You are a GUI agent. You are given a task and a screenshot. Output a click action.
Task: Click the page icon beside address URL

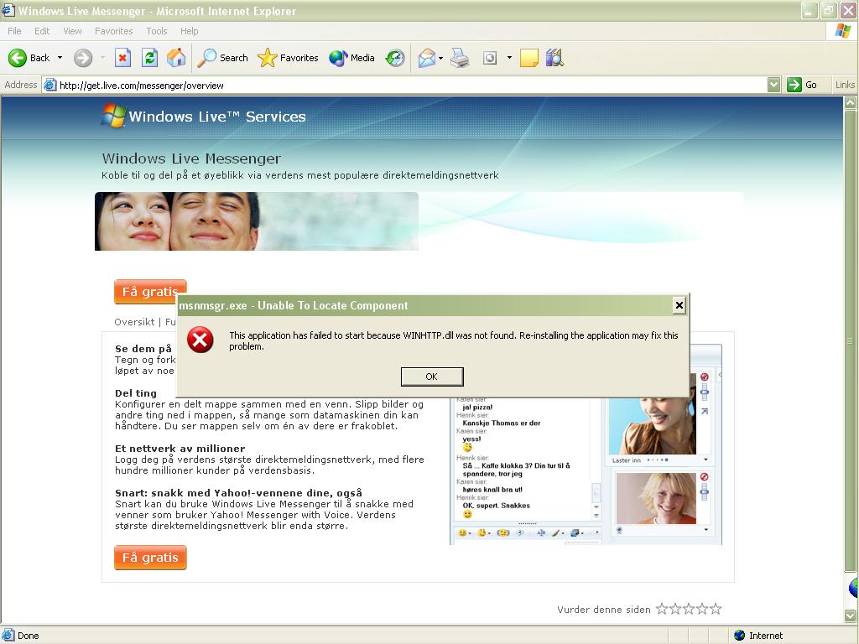click(49, 85)
